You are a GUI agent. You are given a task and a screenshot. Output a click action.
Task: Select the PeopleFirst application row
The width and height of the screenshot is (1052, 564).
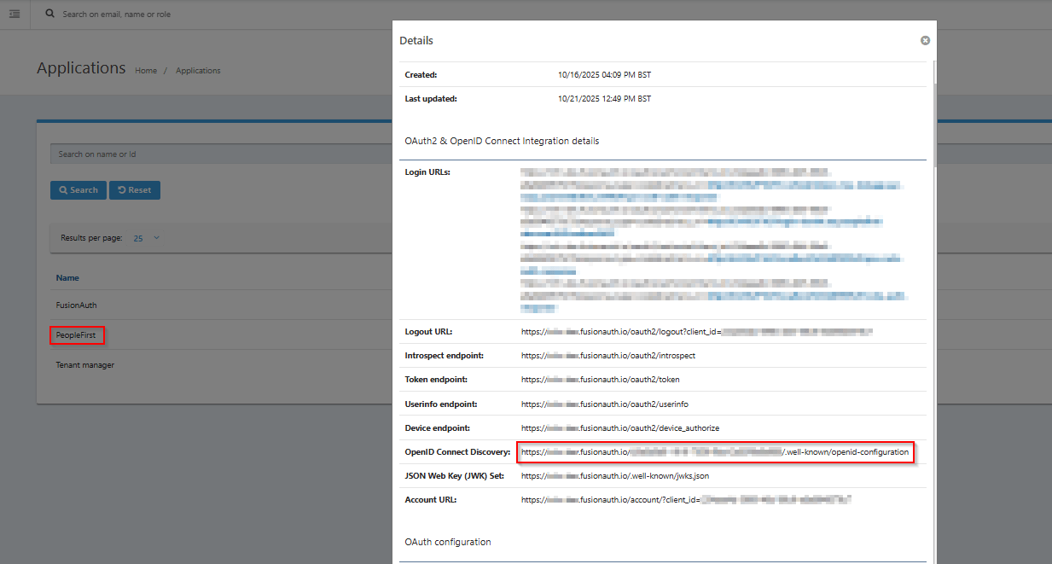click(x=77, y=335)
